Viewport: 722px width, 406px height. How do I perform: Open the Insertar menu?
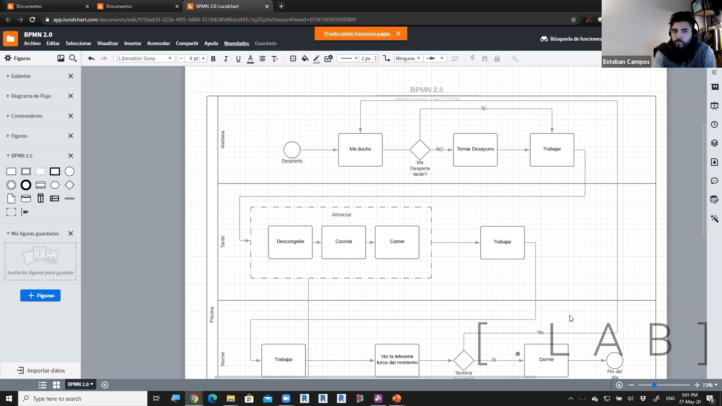click(133, 43)
